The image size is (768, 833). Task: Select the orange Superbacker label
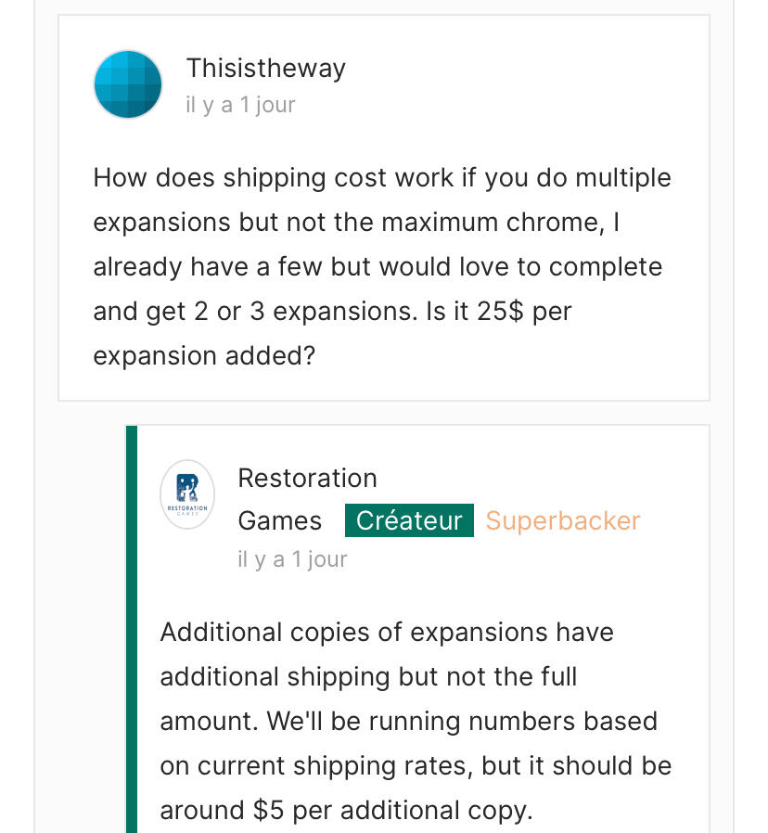pos(563,520)
